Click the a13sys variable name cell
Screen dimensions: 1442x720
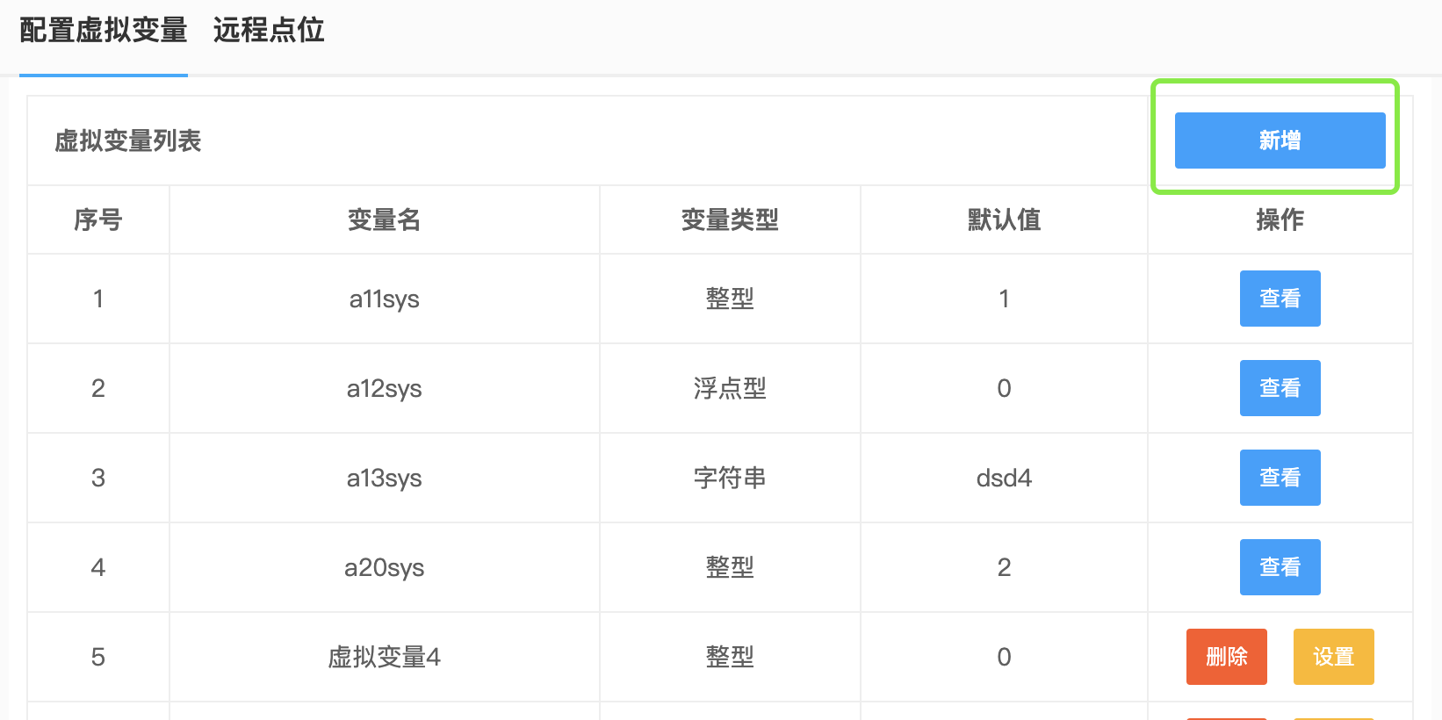click(x=385, y=479)
